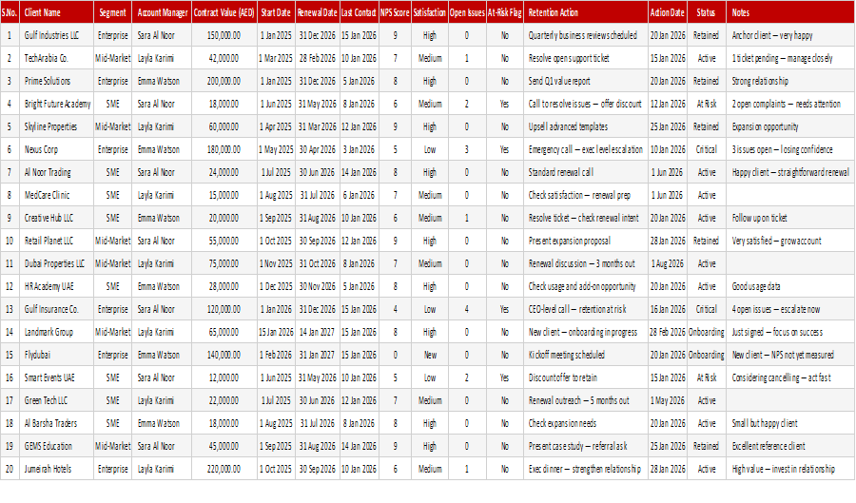Select the Smart Events UAE cell
Viewport: 856px width, 503px height.
point(56,377)
